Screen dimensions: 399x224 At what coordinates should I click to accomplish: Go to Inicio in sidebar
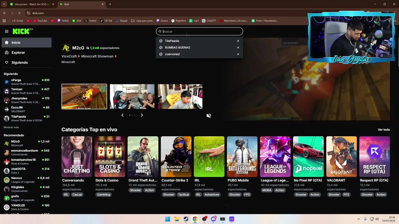[x=26, y=43]
